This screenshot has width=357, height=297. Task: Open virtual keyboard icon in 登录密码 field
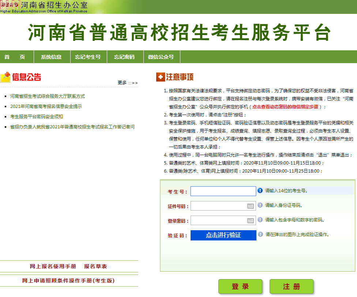coord(251,221)
